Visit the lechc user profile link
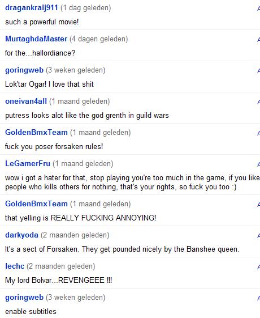Image resolution: width=260 pixels, height=318 pixels. pos(15,266)
